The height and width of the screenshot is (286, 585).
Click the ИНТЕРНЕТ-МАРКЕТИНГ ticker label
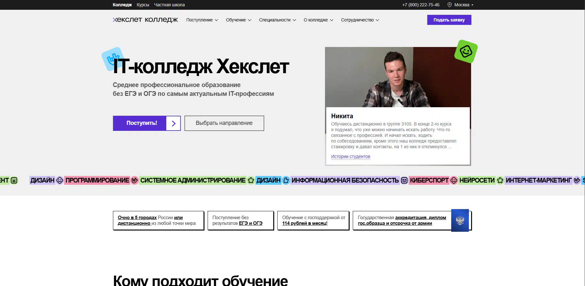coord(539,180)
